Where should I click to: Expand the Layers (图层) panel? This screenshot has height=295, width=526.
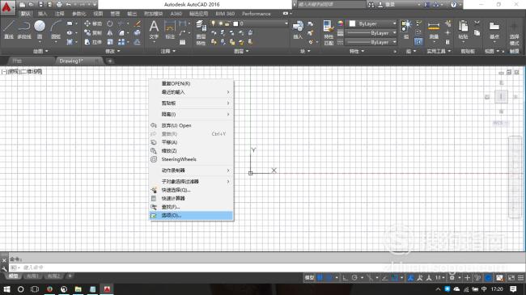pyautogui.click(x=241, y=51)
